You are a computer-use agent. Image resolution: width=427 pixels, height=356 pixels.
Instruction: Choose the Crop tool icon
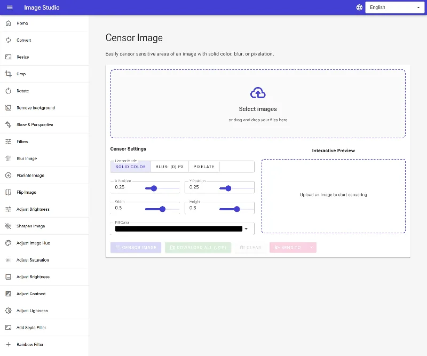click(9, 74)
